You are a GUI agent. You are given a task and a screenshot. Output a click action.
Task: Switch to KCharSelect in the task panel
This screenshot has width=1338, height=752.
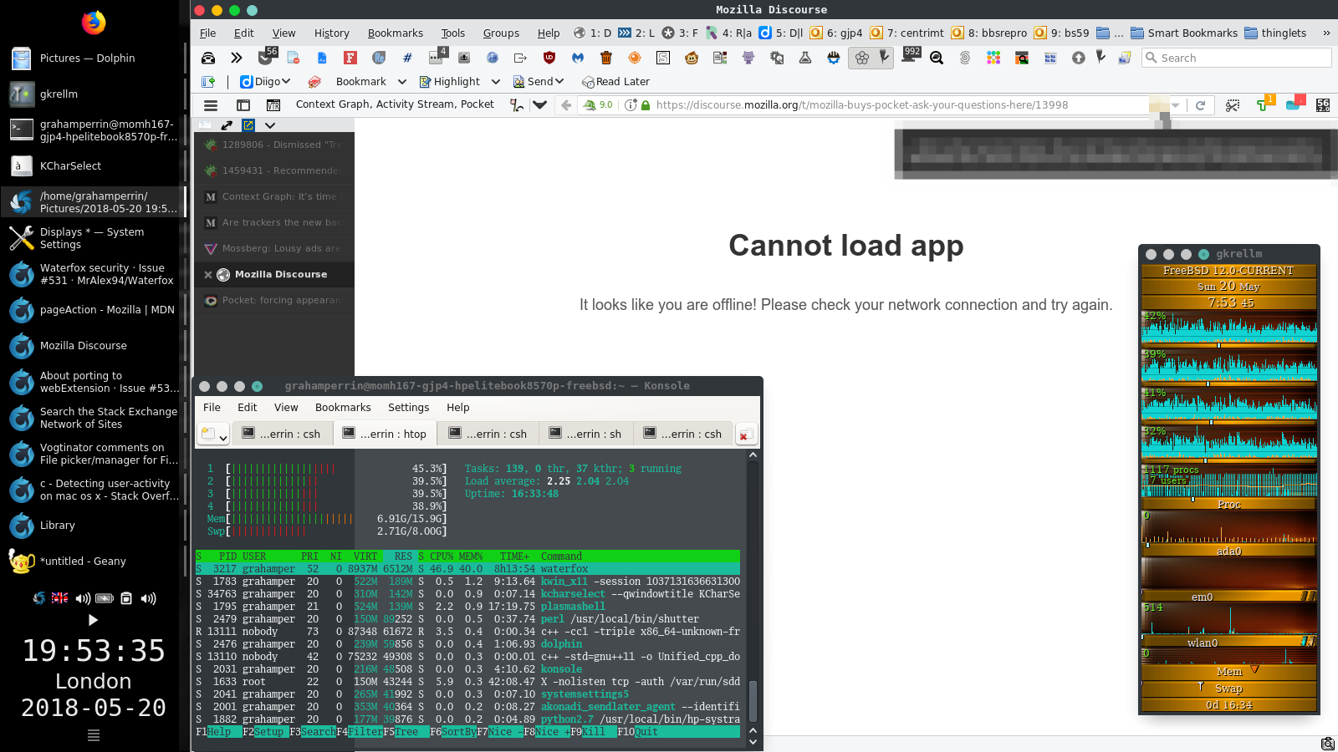[x=92, y=166]
